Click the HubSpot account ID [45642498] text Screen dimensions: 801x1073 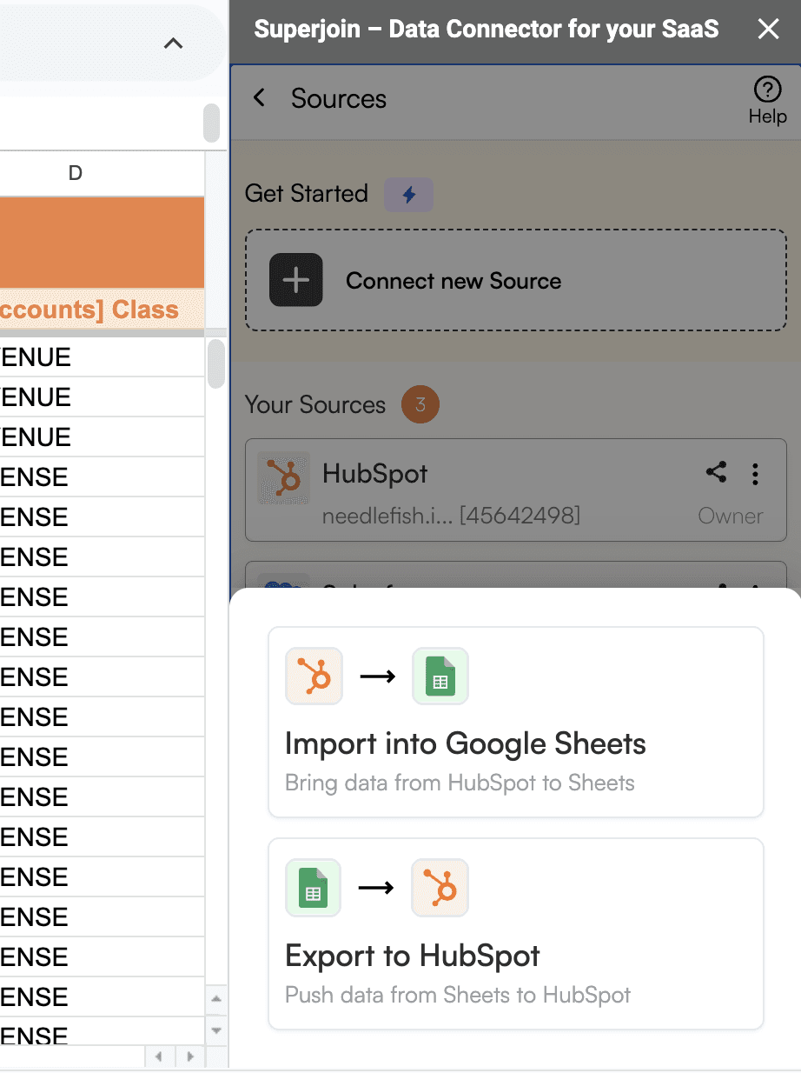(520, 516)
